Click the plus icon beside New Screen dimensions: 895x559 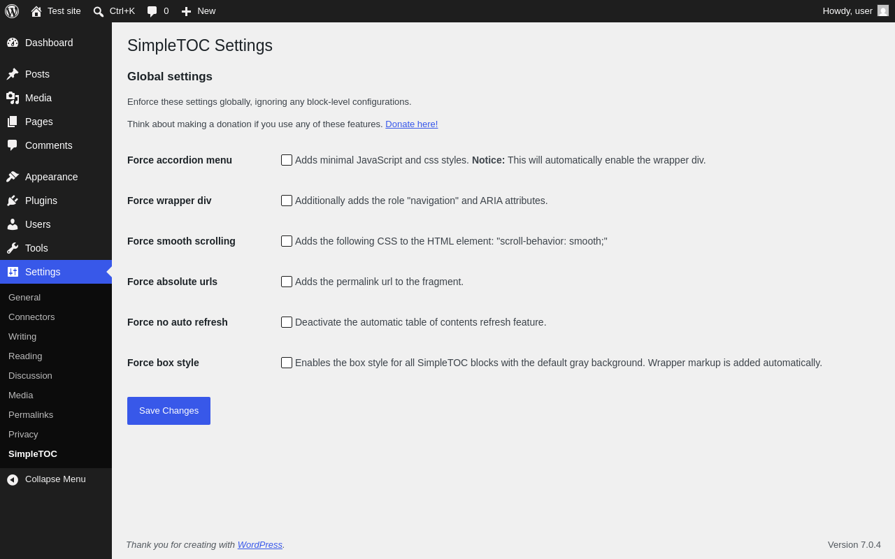coord(186,11)
